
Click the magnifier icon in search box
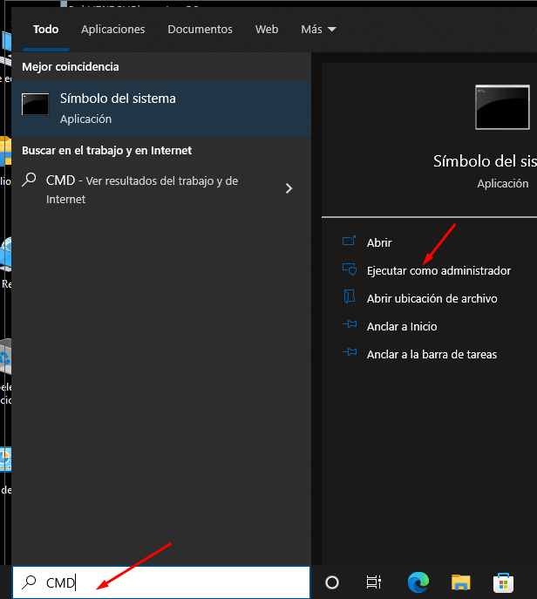point(29,582)
